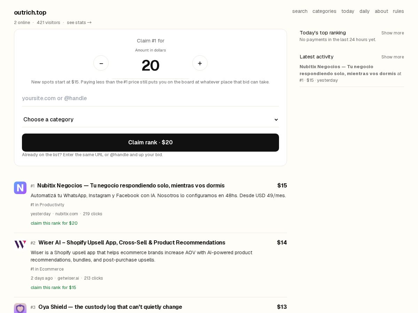Click the $15 price of Nubitix

point(282,186)
